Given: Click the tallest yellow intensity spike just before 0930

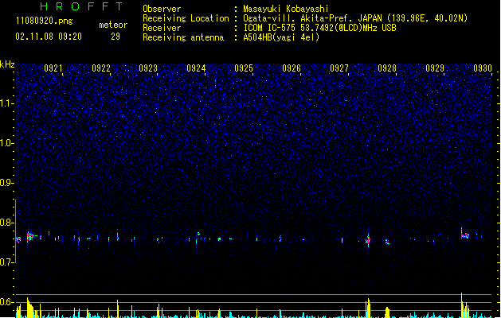Looking at the screenshot, I should 462,304.
